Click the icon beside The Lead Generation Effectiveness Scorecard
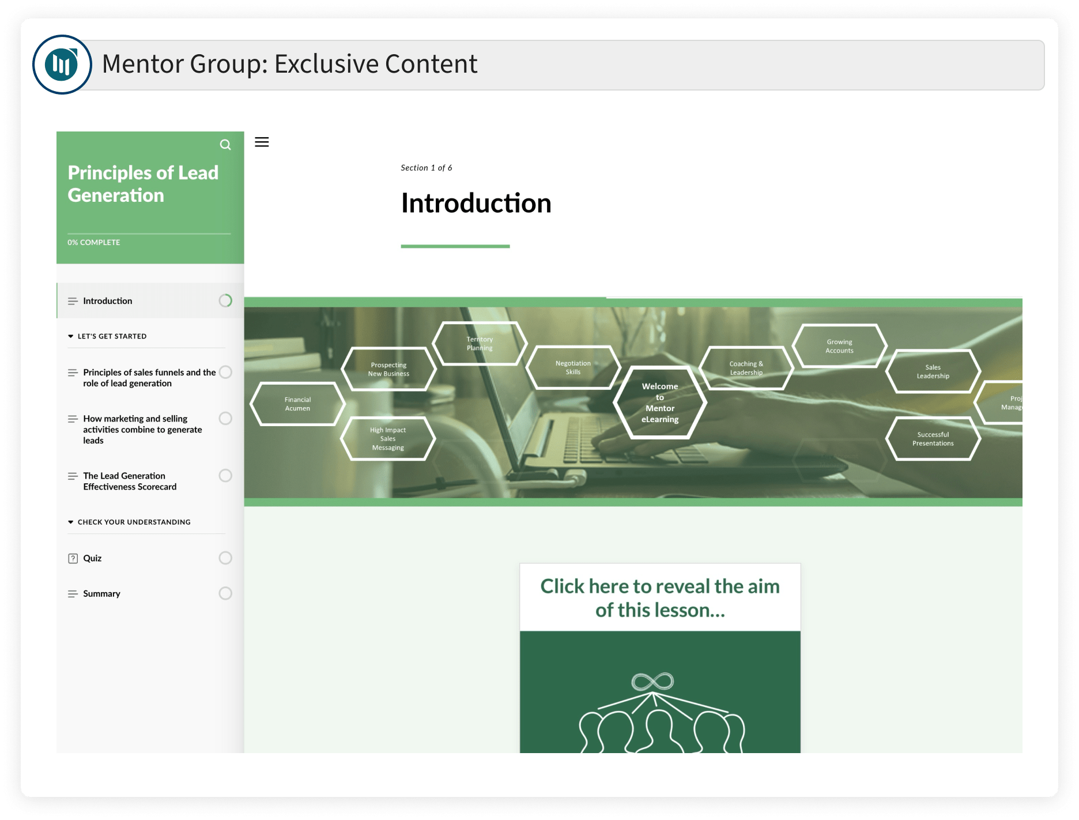This screenshot has height=820, width=1079. [x=73, y=476]
